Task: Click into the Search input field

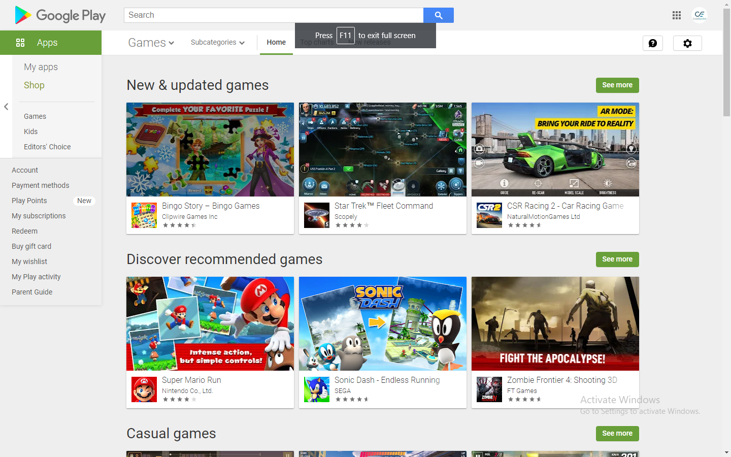Action: 273,15
